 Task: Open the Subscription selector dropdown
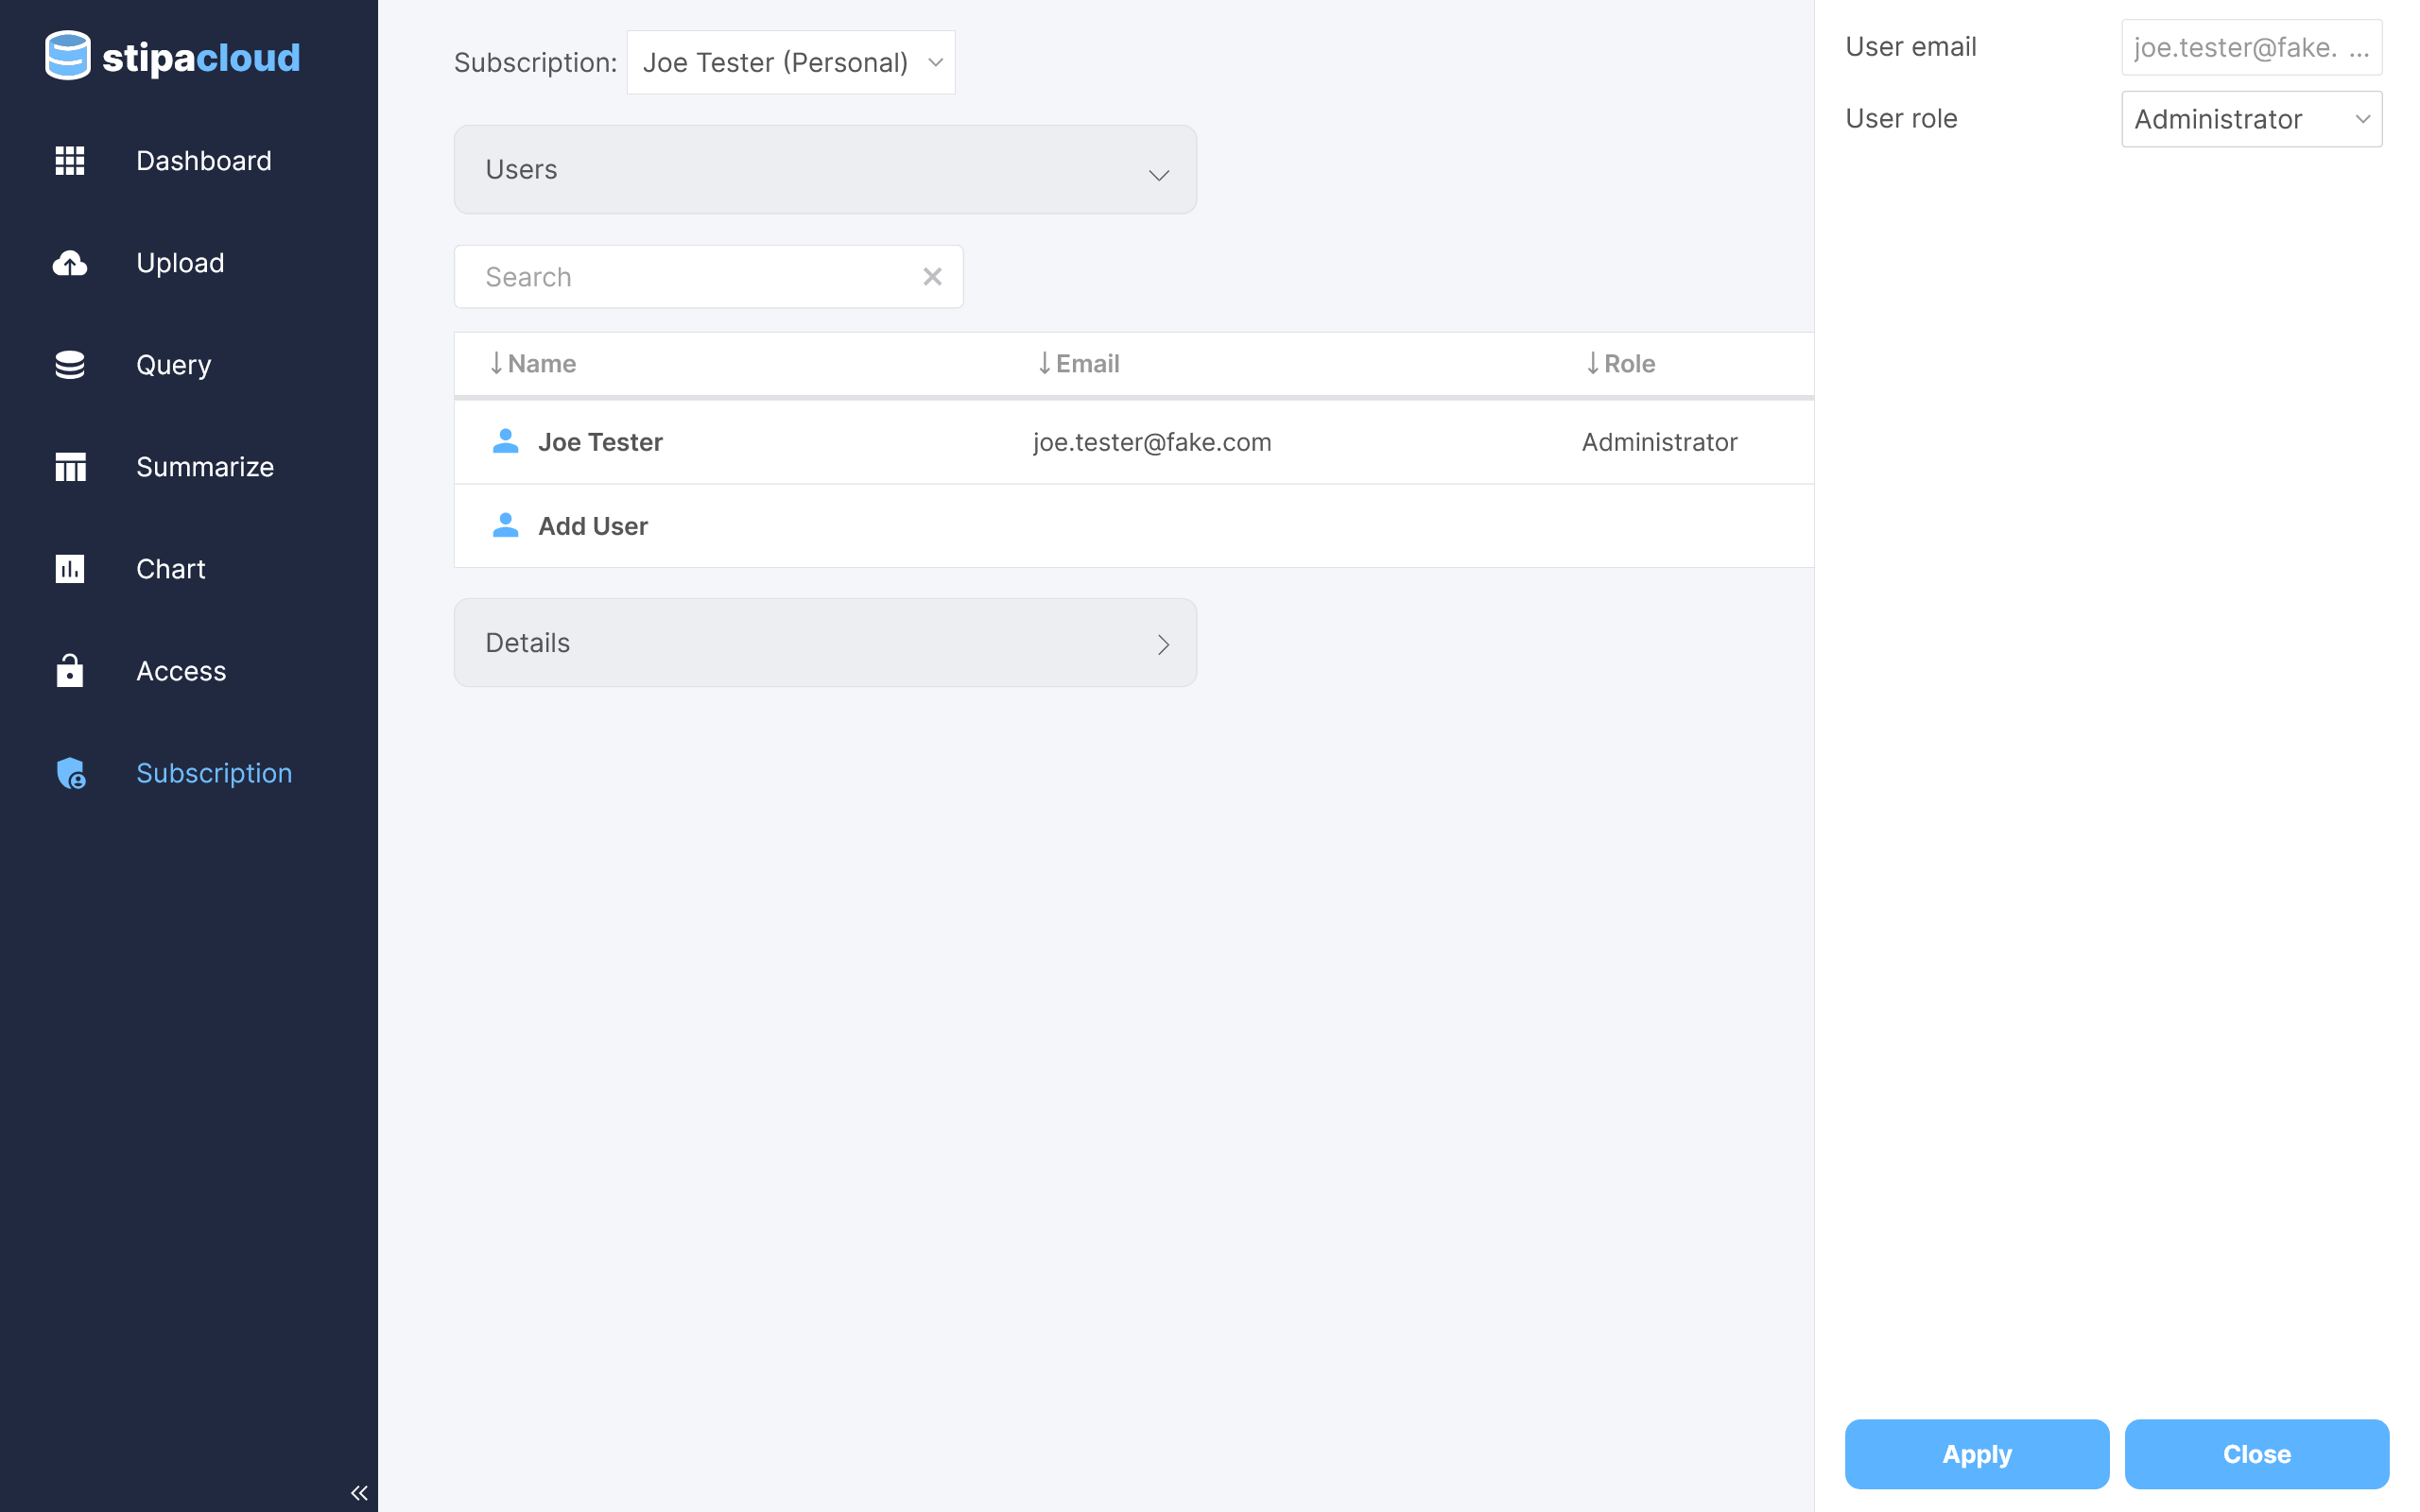[x=790, y=63]
